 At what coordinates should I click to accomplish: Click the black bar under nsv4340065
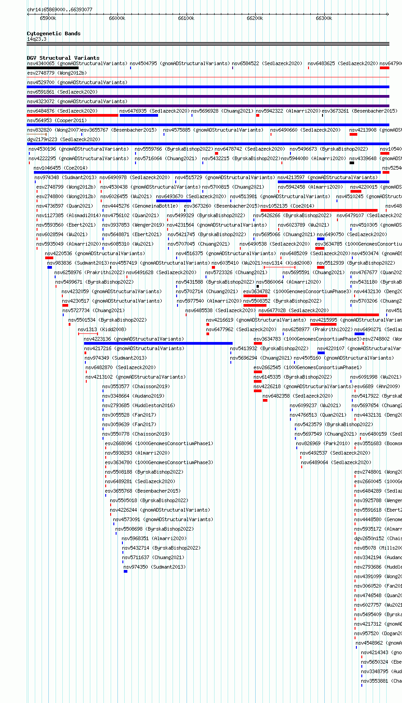pyautogui.click(x=53, y=68)
